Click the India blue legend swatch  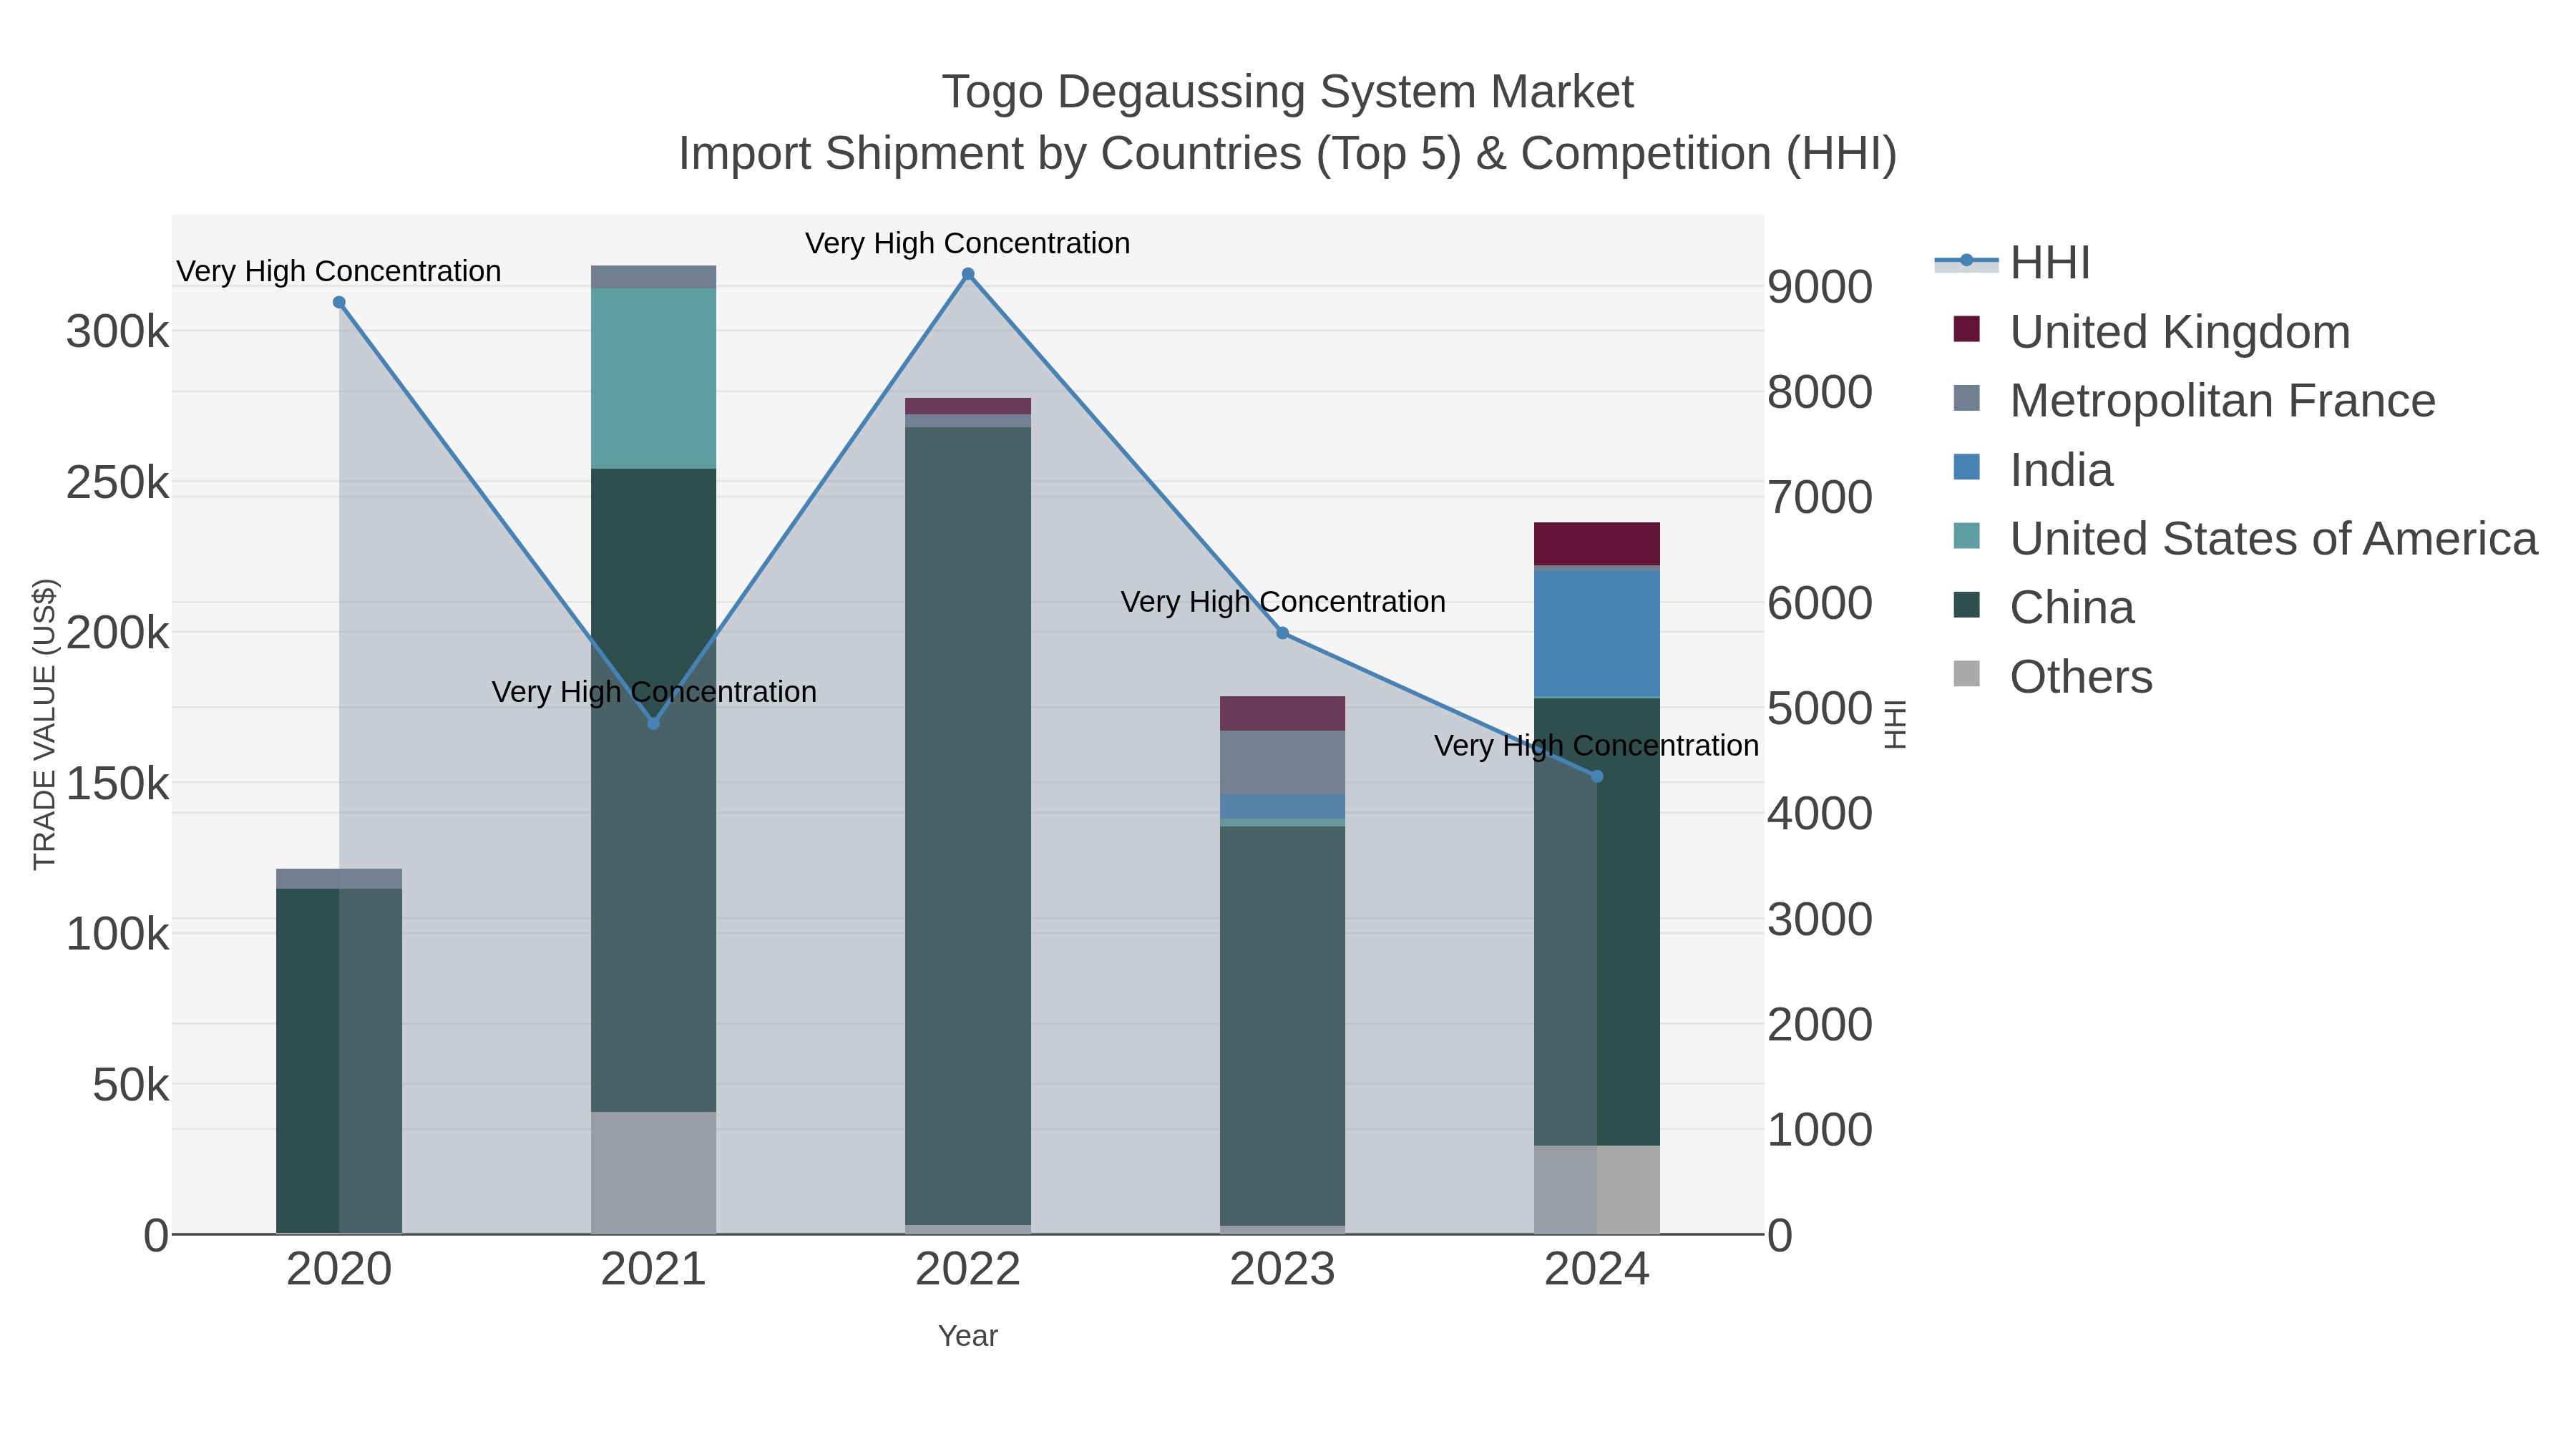click(1966, 467)
